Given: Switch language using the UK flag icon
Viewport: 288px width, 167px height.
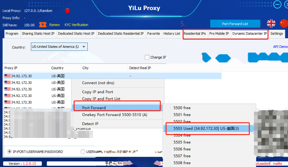Looking at the screenshot, I should 271,24.
